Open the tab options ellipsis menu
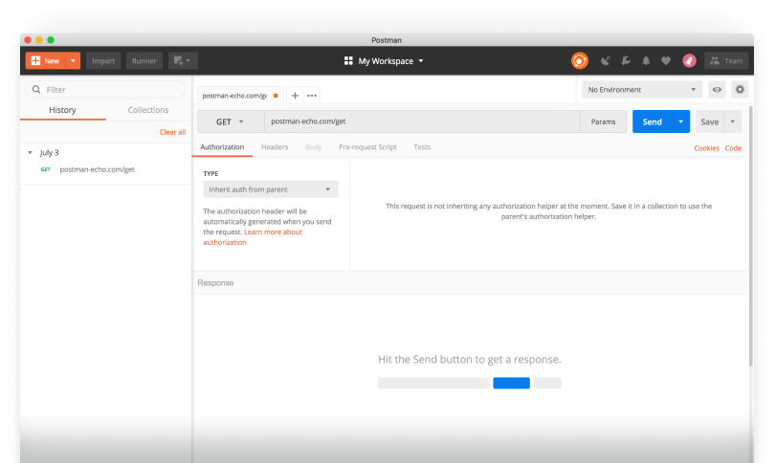775x463 pixels. [x=312, y=96]
